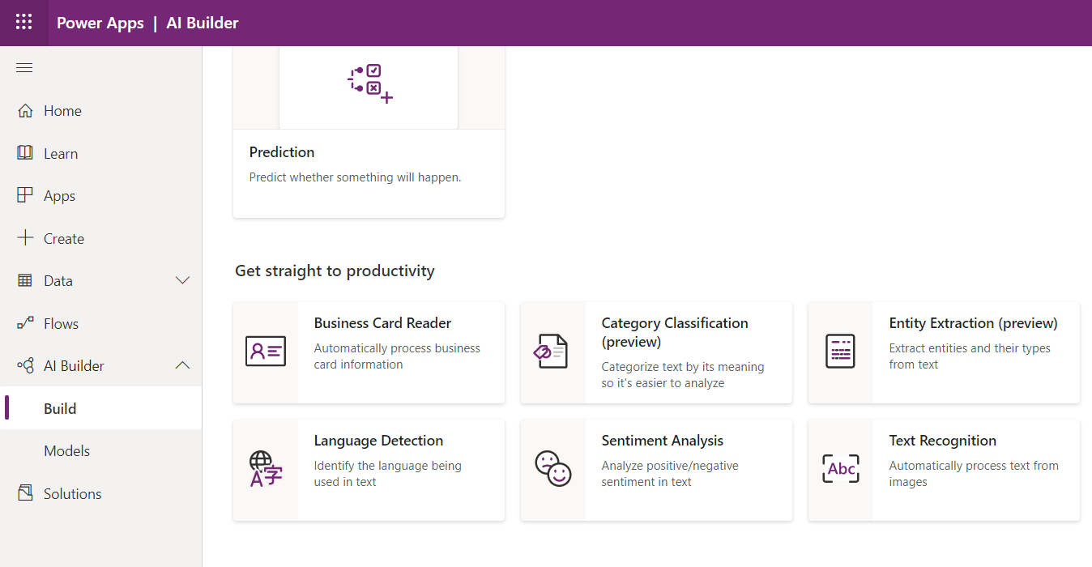The image size is (1092, 567).
Task: Expand the Data section chevron
Action: (183, 280)
